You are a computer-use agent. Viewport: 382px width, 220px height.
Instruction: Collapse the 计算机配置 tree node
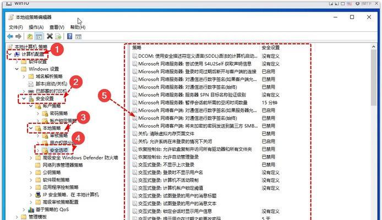(10, 54)
